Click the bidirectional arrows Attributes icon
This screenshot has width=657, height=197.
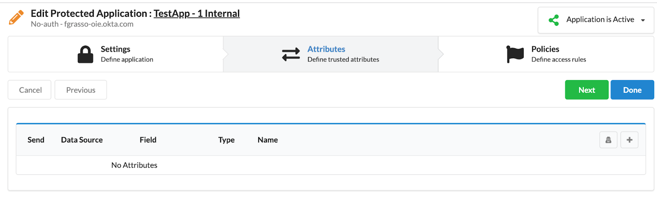pyautogui.click(x=291, y=54)
